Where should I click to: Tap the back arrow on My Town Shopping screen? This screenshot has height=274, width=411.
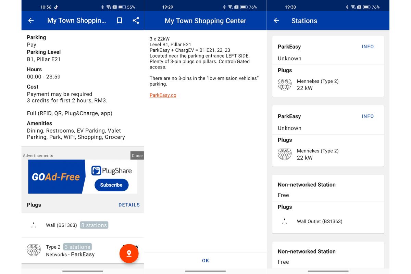pyautogui.click(x=30, y=21)
